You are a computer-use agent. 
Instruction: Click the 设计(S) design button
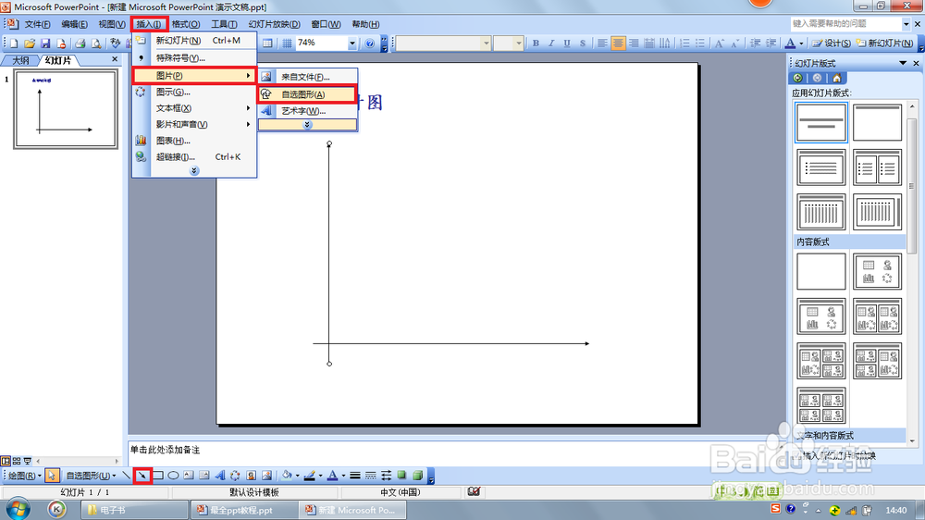[x=831, y=43]
